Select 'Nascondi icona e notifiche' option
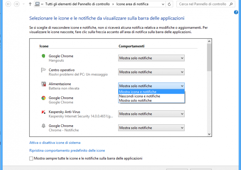This screenshot has height=170, width=241. click(x=151, y=96)
